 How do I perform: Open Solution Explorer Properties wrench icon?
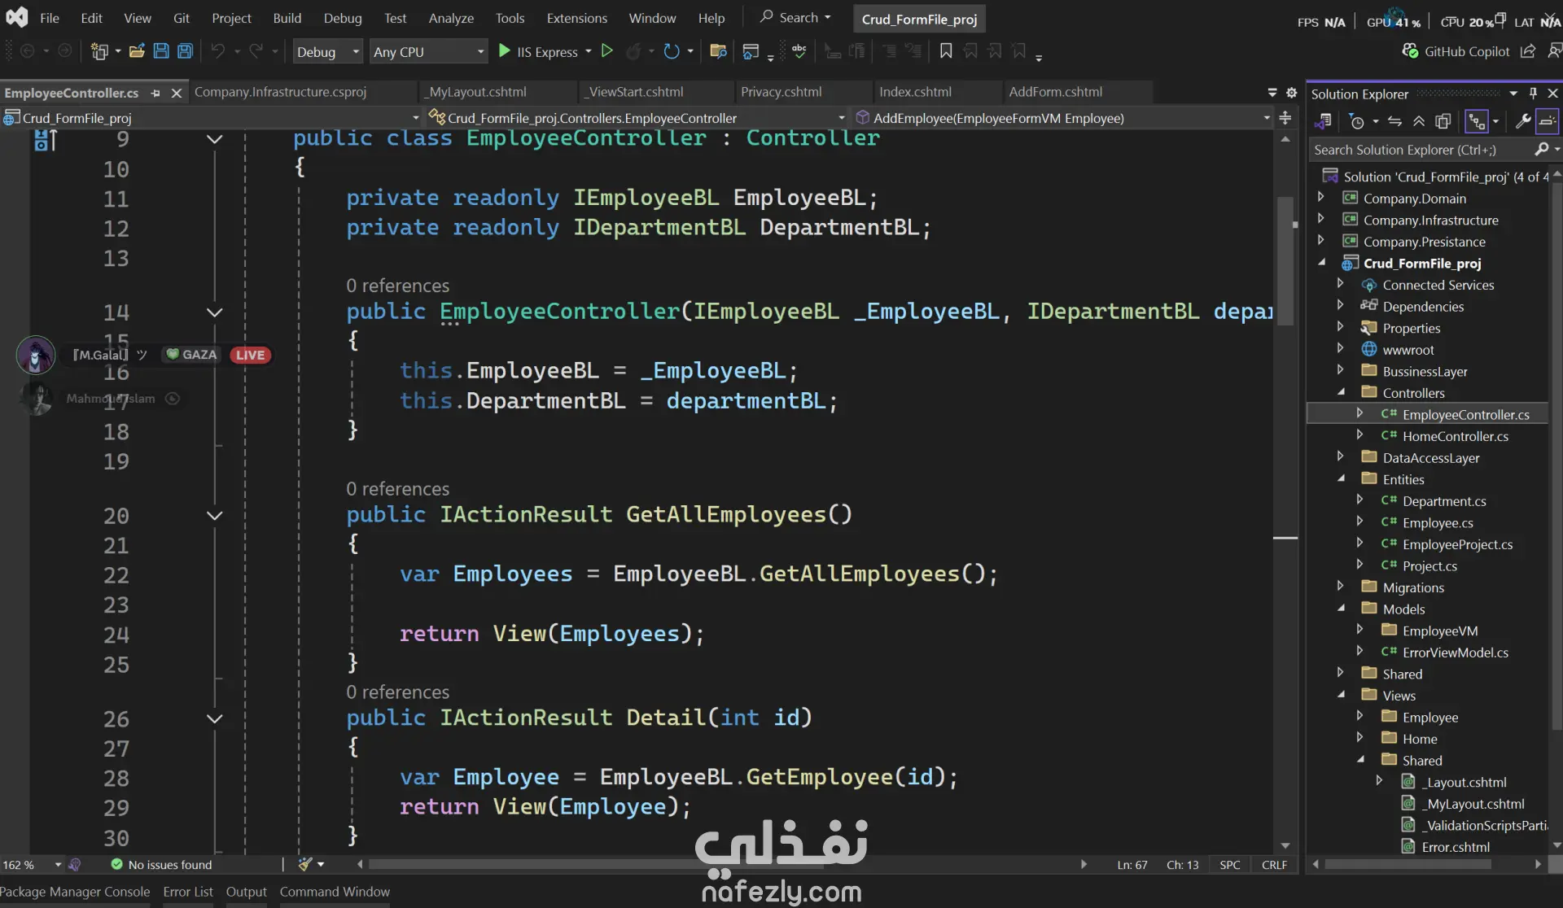pyautogui.click(x=1522, y=122)
